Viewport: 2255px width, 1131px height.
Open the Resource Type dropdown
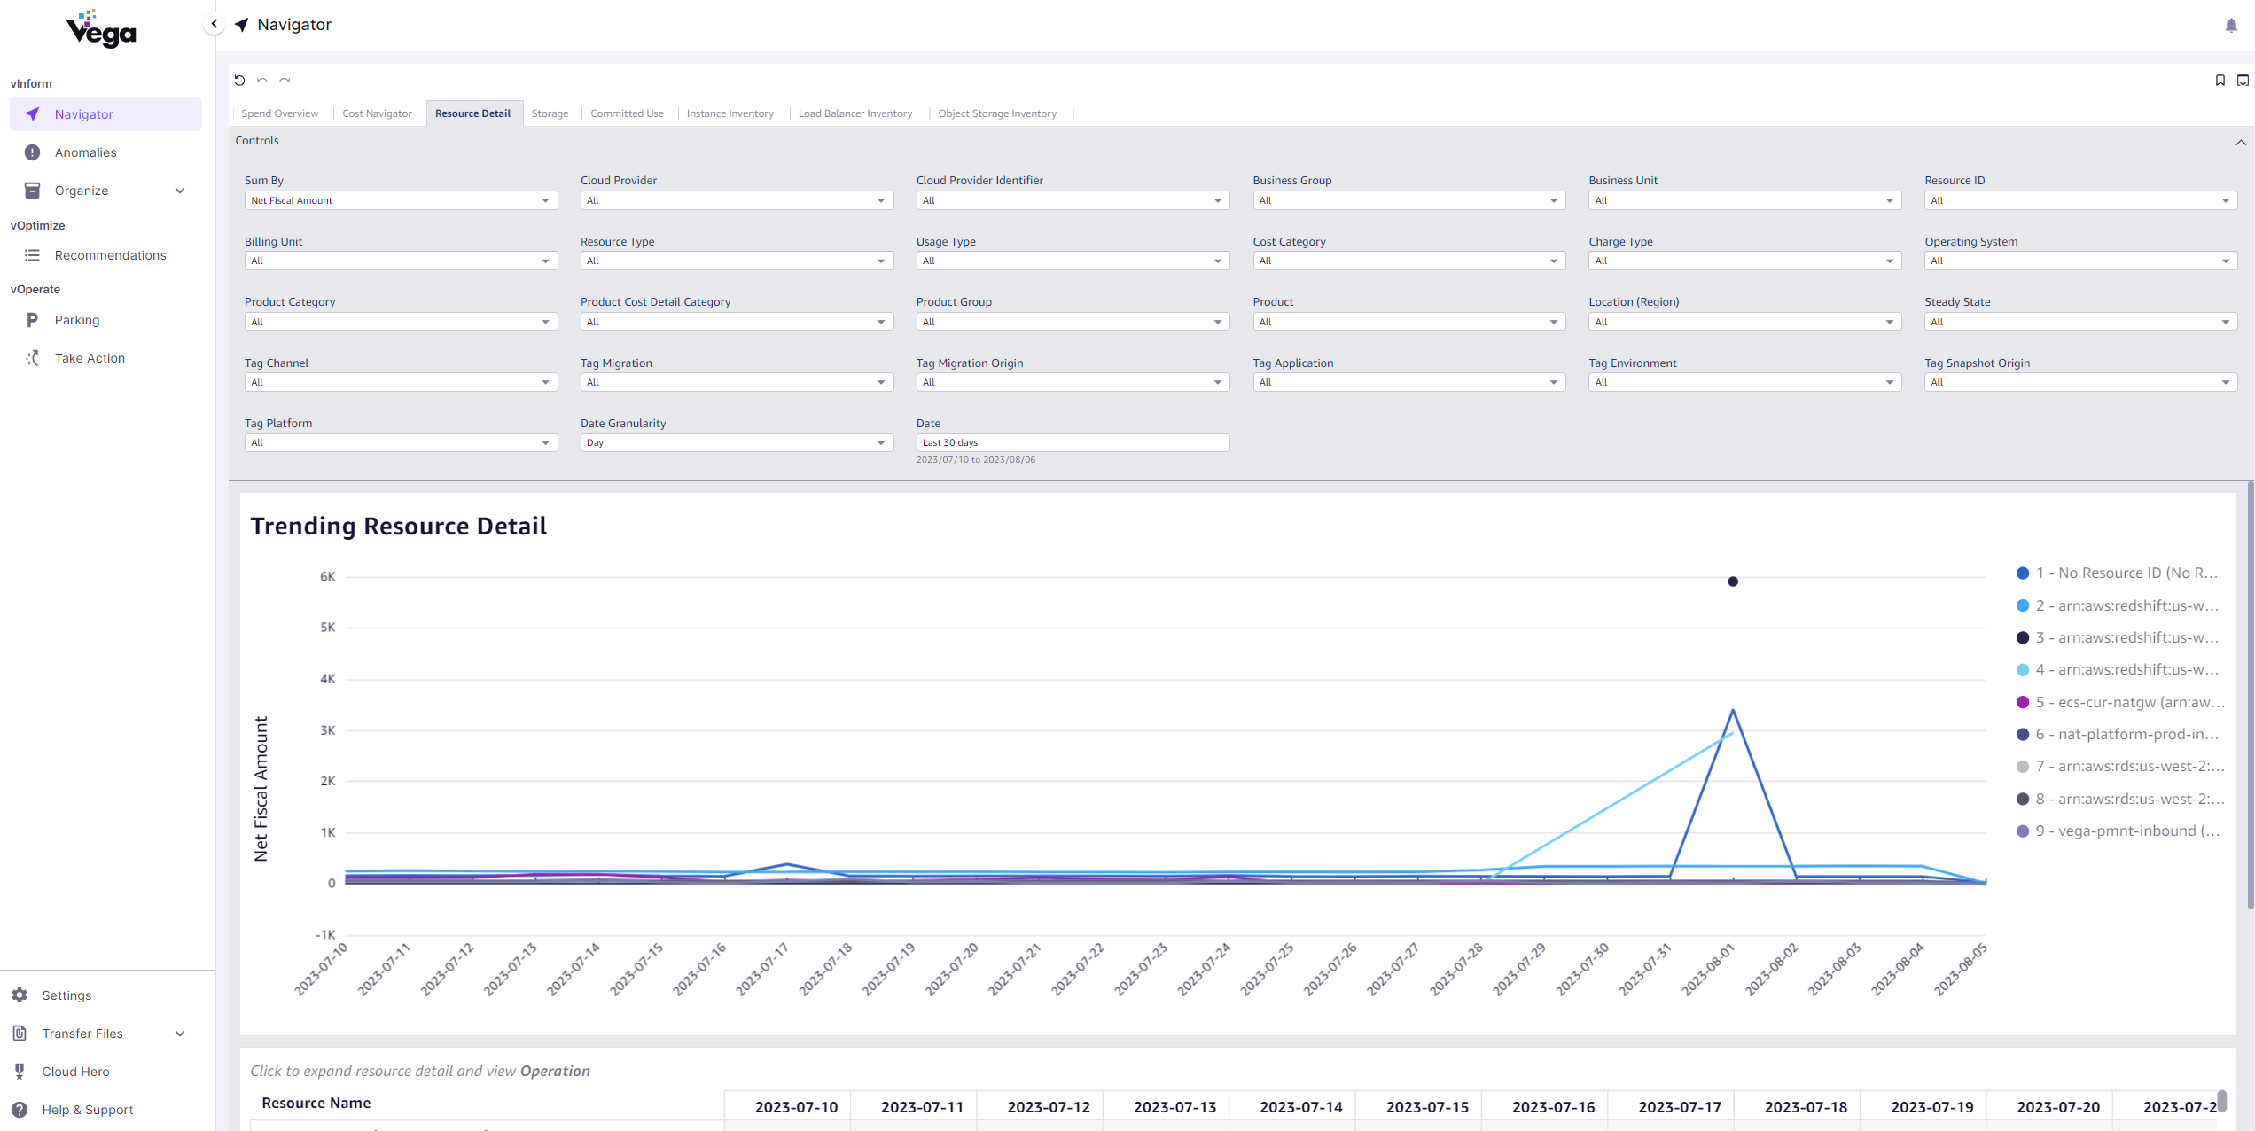737,261
